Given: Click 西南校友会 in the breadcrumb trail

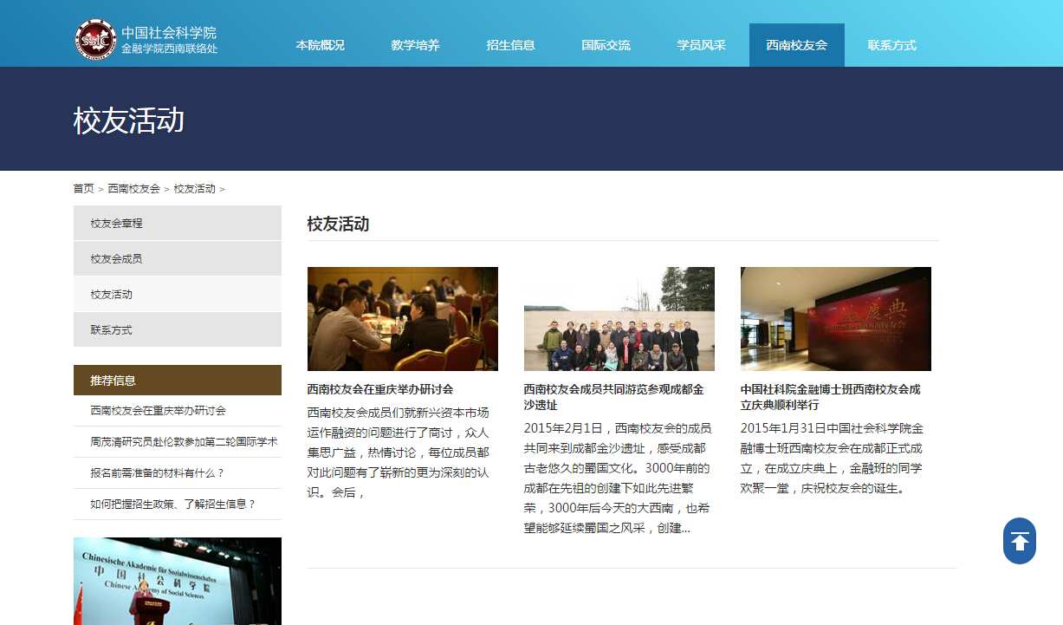Looking at the screenshot, I should click(x=133, y=188).
